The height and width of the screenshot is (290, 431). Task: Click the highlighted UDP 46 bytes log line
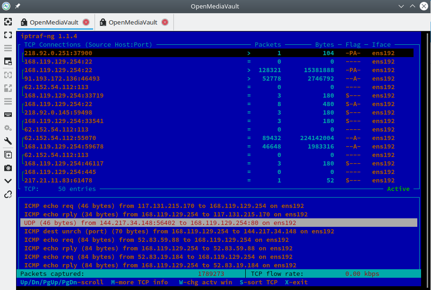pyautogui.click(x=219, y=223)
